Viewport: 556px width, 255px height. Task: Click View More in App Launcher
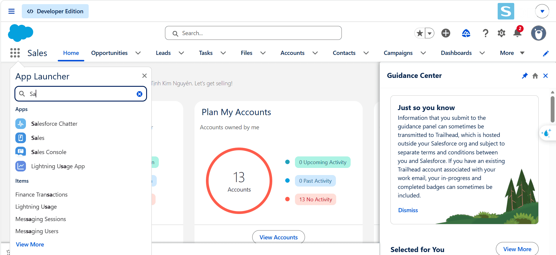coord(30,244)
